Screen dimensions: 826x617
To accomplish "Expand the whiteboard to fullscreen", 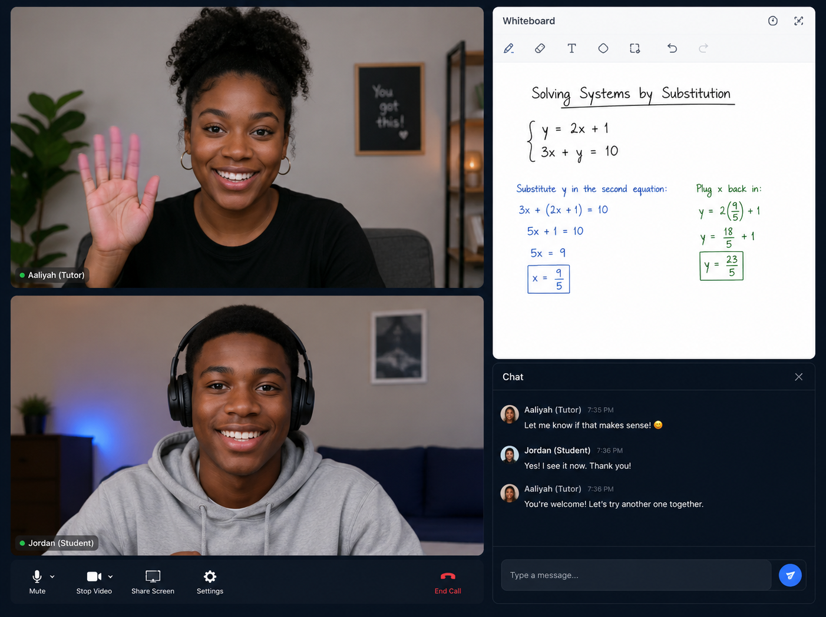I will click(799, 21).
